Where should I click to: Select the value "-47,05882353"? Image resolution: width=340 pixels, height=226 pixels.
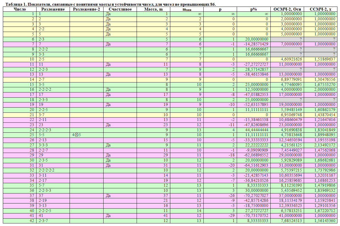(256, 94)
